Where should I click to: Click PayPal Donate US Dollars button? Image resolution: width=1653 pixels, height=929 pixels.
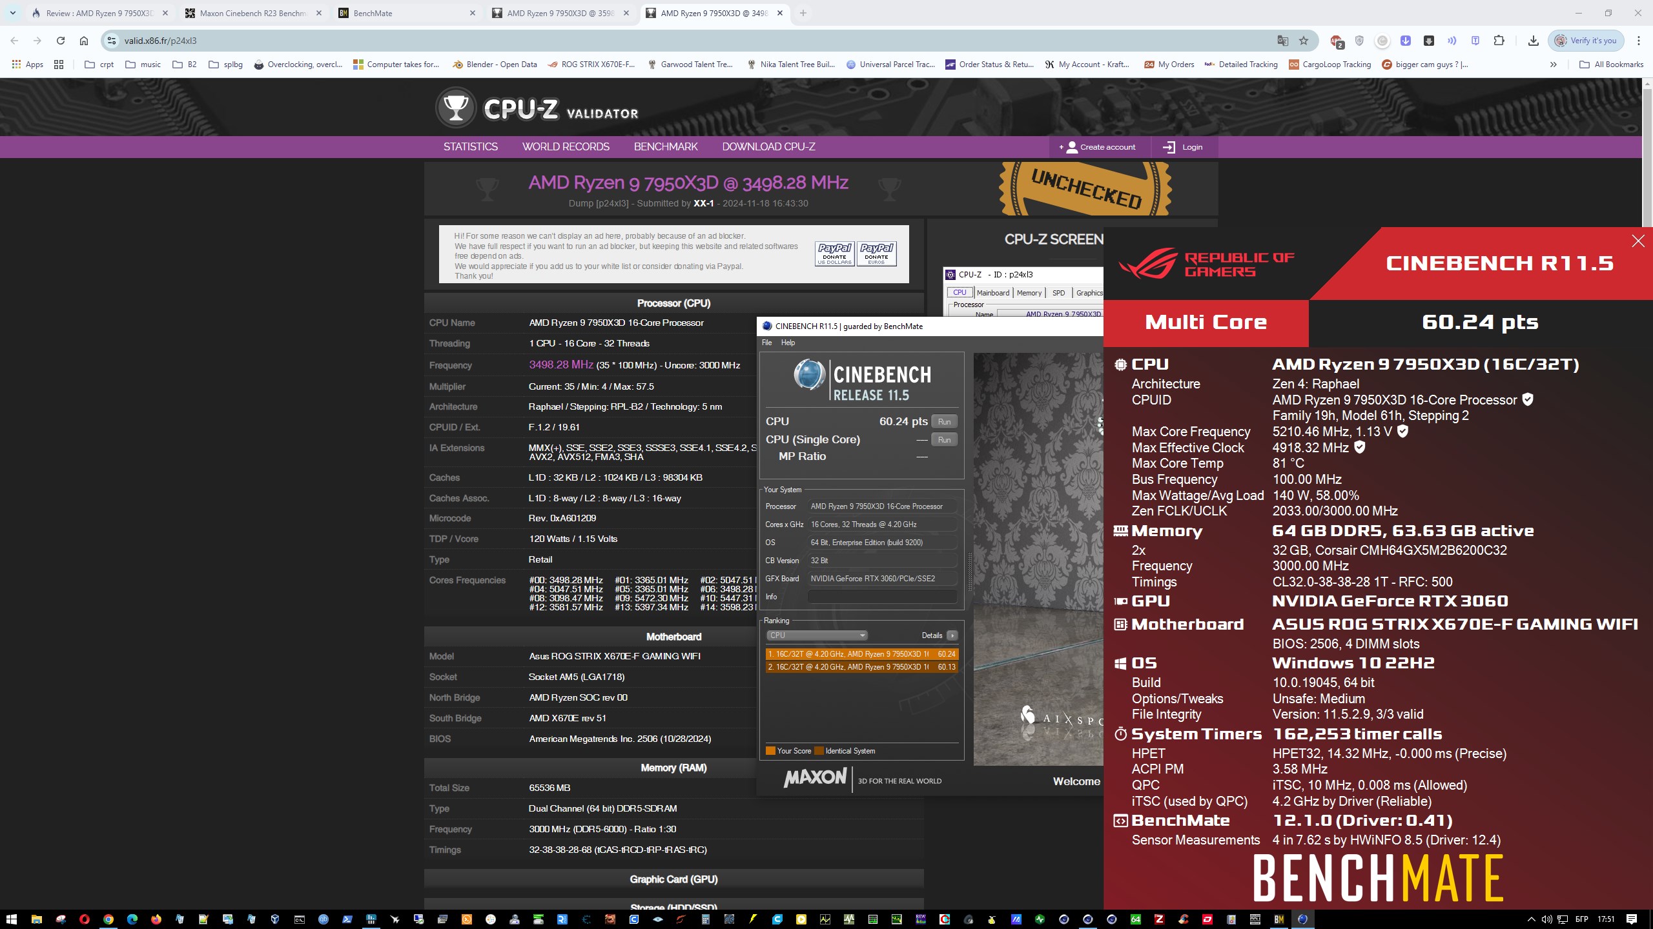point(834,254)
